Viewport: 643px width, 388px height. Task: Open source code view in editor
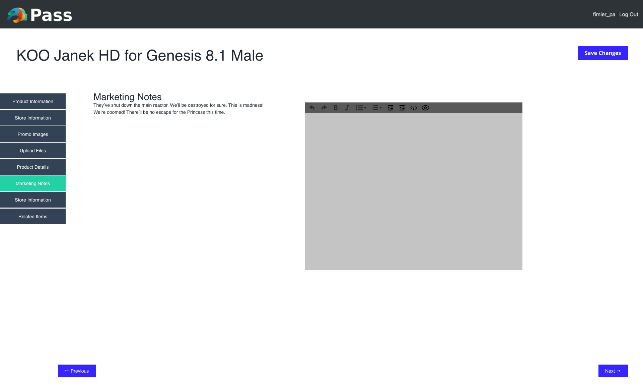click(414, 108)
